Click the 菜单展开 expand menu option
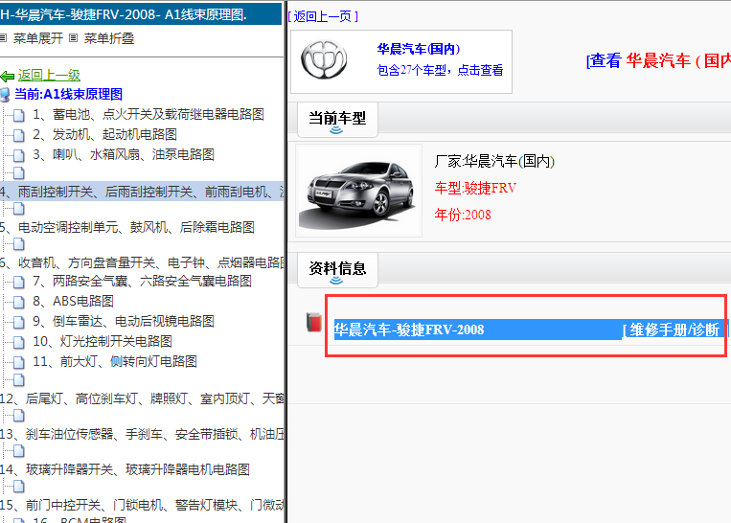Screen dimensions: 731x523 (x=37, y=38)
